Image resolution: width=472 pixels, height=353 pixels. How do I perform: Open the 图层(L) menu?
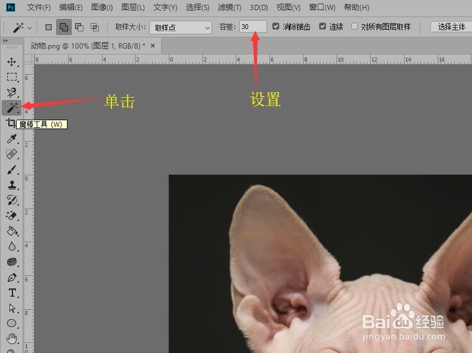[x=133, y=7]
